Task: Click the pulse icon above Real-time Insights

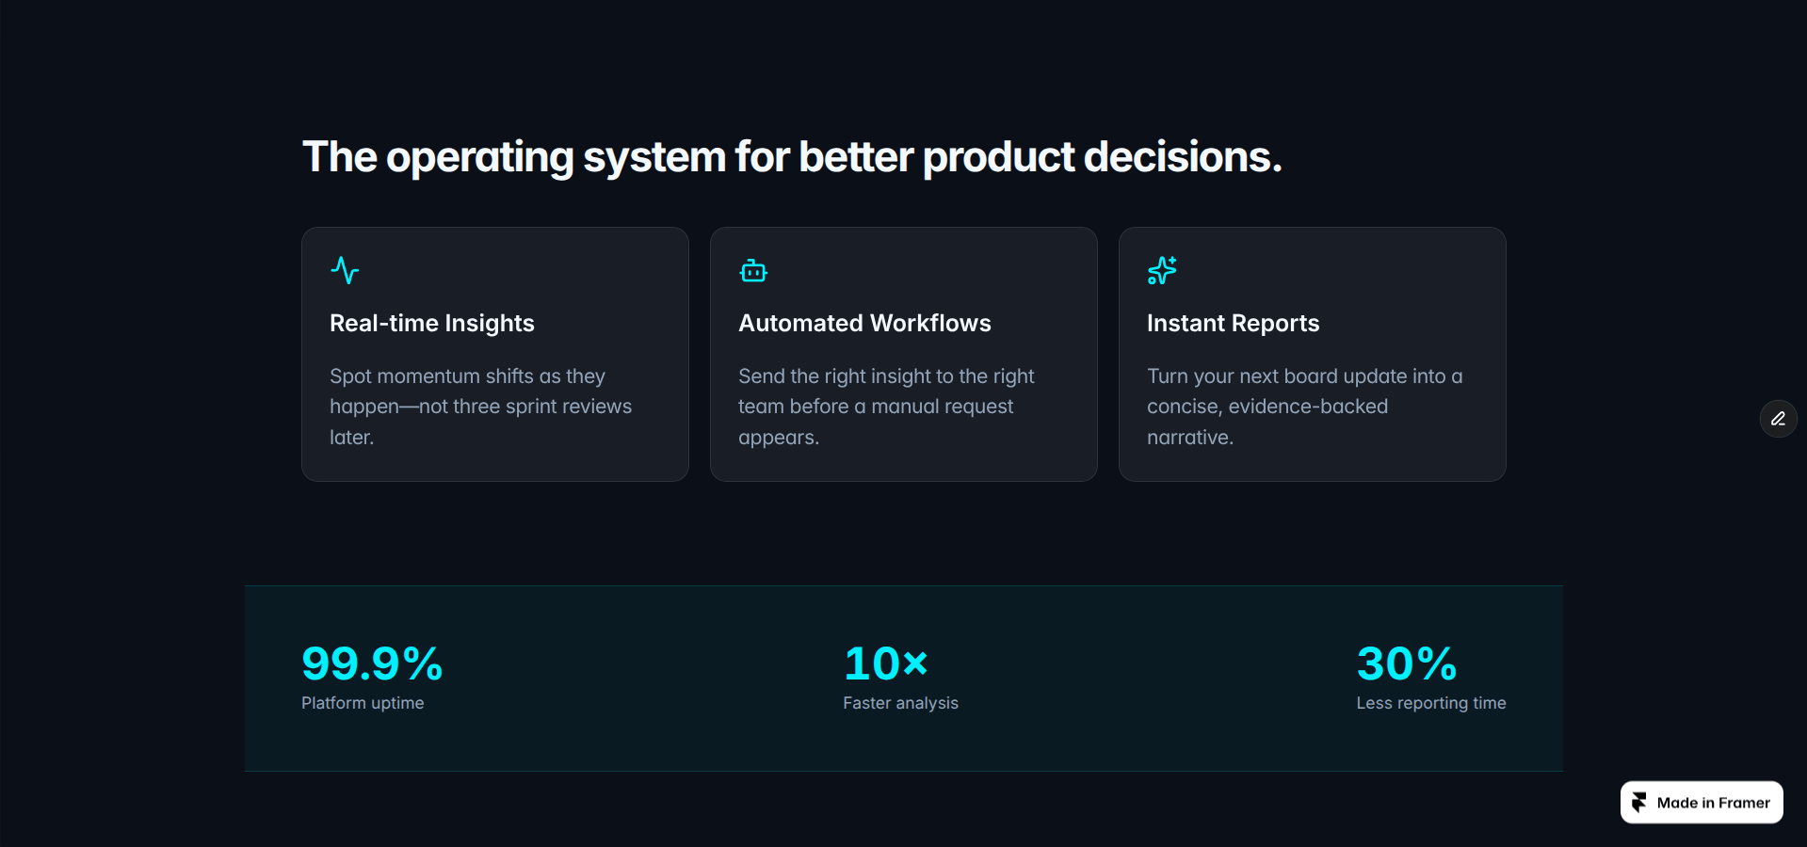Action: click(345, 270)
